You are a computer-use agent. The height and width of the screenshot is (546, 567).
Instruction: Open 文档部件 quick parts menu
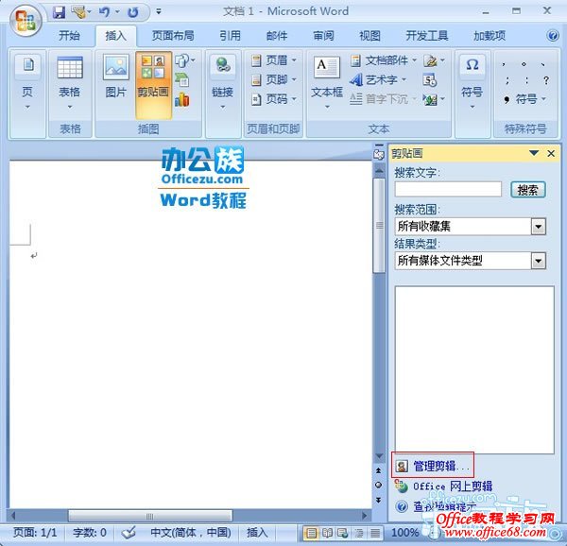point(384,60)
